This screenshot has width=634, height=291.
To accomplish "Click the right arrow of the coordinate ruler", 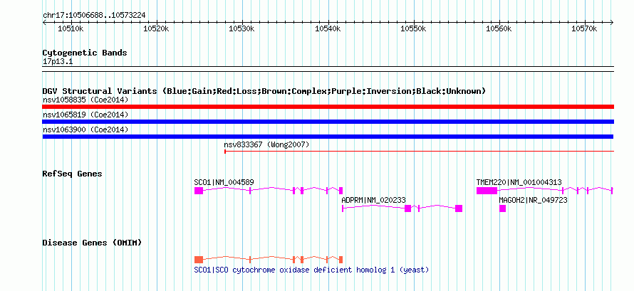I will [612, 23].
